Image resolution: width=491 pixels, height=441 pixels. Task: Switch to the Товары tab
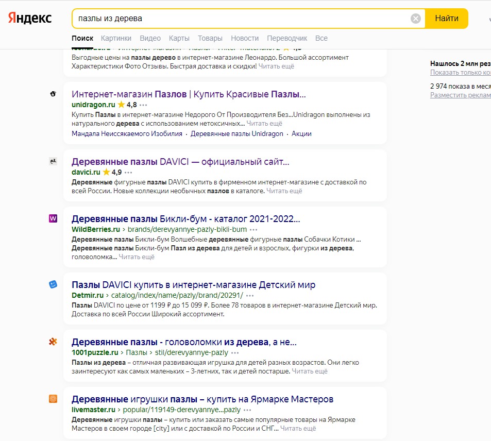(x=210, y=38)
